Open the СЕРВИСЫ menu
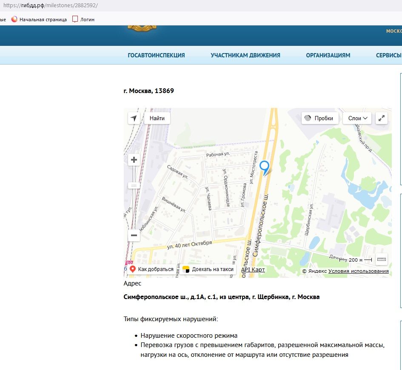The height and width of the screenshot is (370, 402). click(x=388, y=55)
